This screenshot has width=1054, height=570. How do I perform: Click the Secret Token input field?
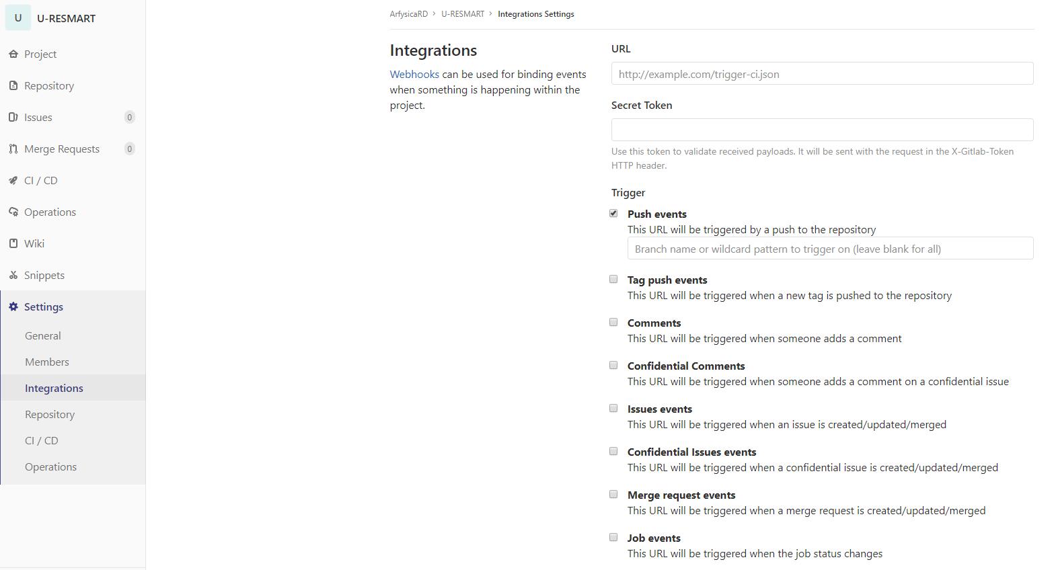(822, 130)
